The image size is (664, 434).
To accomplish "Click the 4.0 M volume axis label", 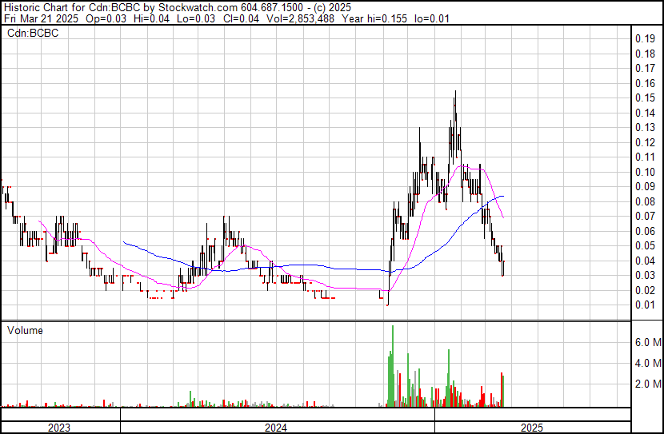I will (648, 363).
